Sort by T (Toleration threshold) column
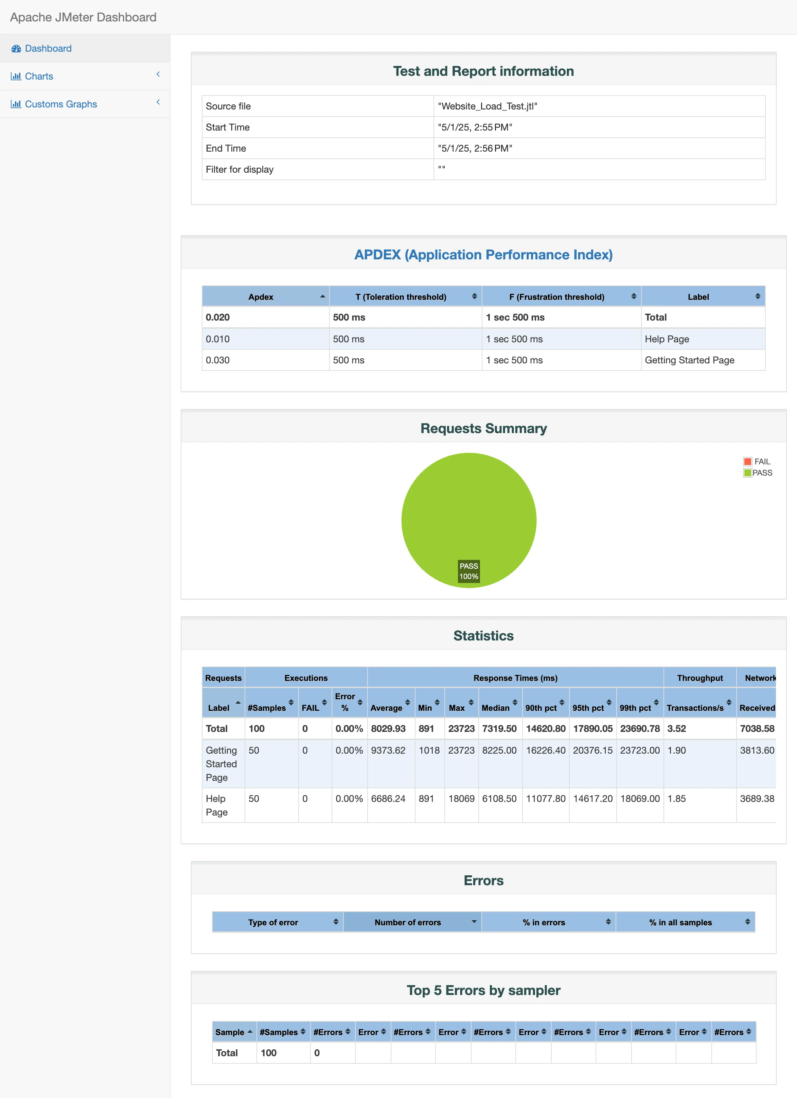 474,296
